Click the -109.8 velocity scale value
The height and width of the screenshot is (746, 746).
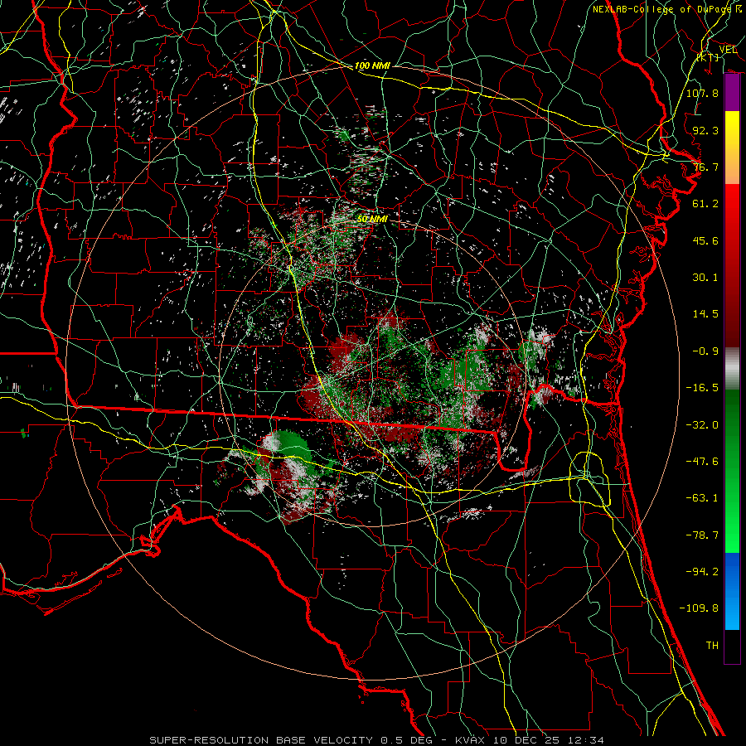(699, 608)
